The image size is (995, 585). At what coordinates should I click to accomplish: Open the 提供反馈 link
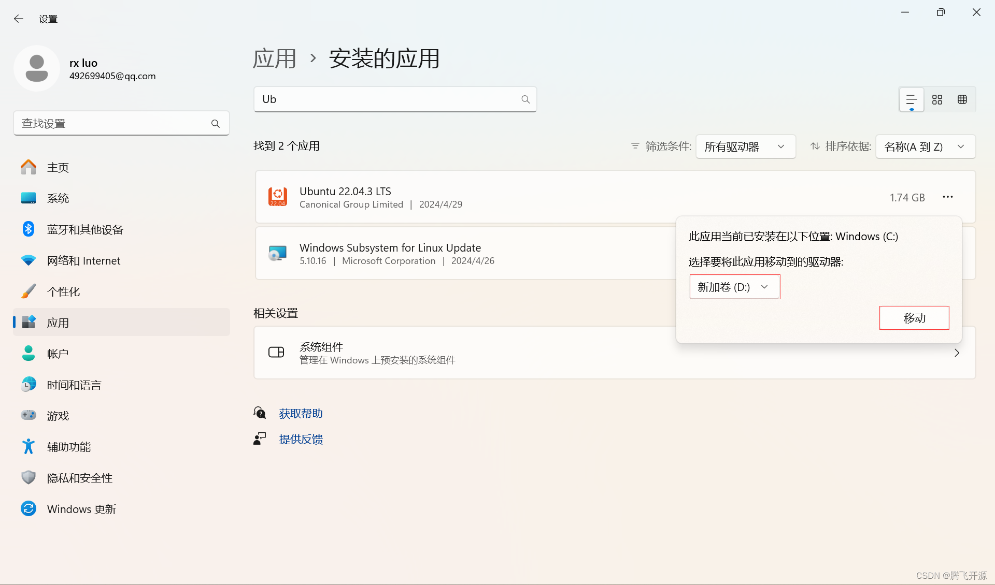(301, 439)
